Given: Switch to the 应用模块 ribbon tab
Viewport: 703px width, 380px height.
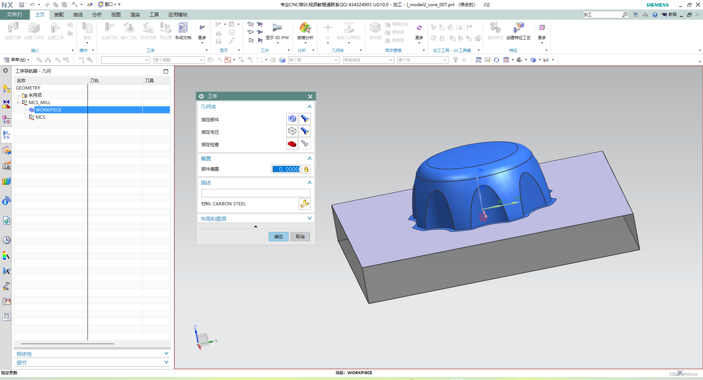Looking at the screenshot, I should (178, 15).
